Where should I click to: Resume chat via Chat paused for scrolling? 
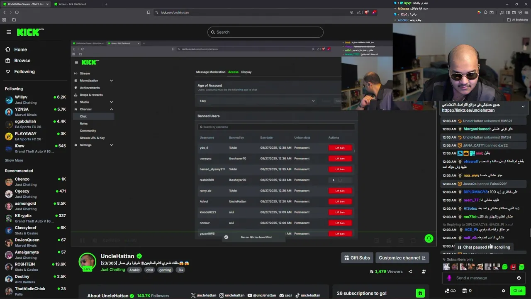tap(483, 247)
